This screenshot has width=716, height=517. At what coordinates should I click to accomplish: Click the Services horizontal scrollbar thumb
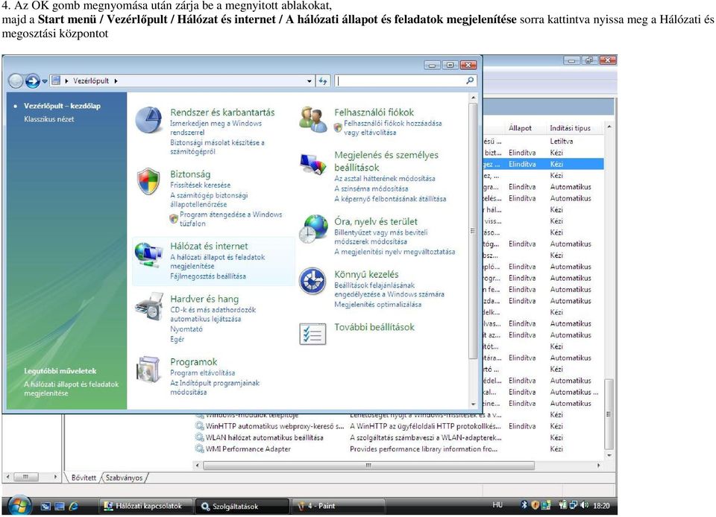[x=368, y=466]
